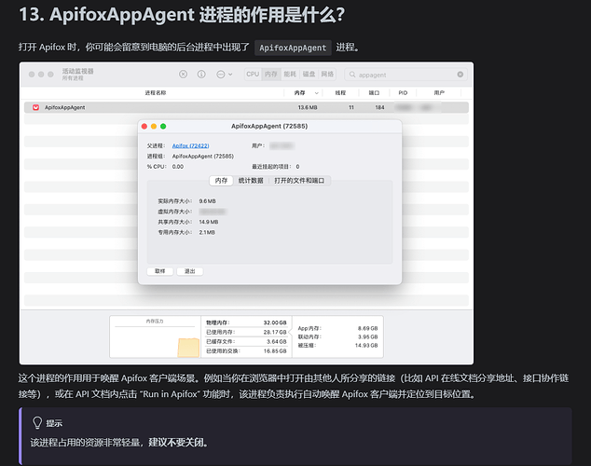Click the appagent search field
This screenshot has width=591, height=466.
click(405, 75)
